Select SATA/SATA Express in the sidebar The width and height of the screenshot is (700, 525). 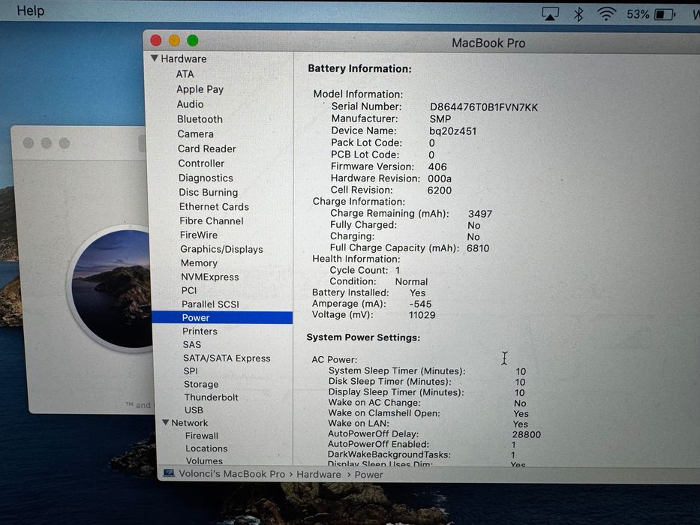click(227, 358)
